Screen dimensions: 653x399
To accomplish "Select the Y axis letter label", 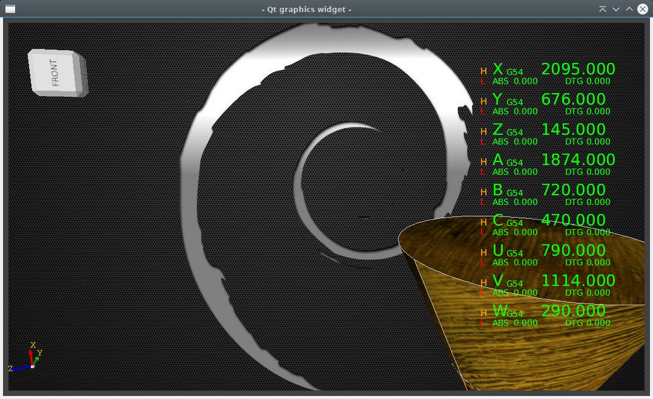I will (x=497, y=99).
